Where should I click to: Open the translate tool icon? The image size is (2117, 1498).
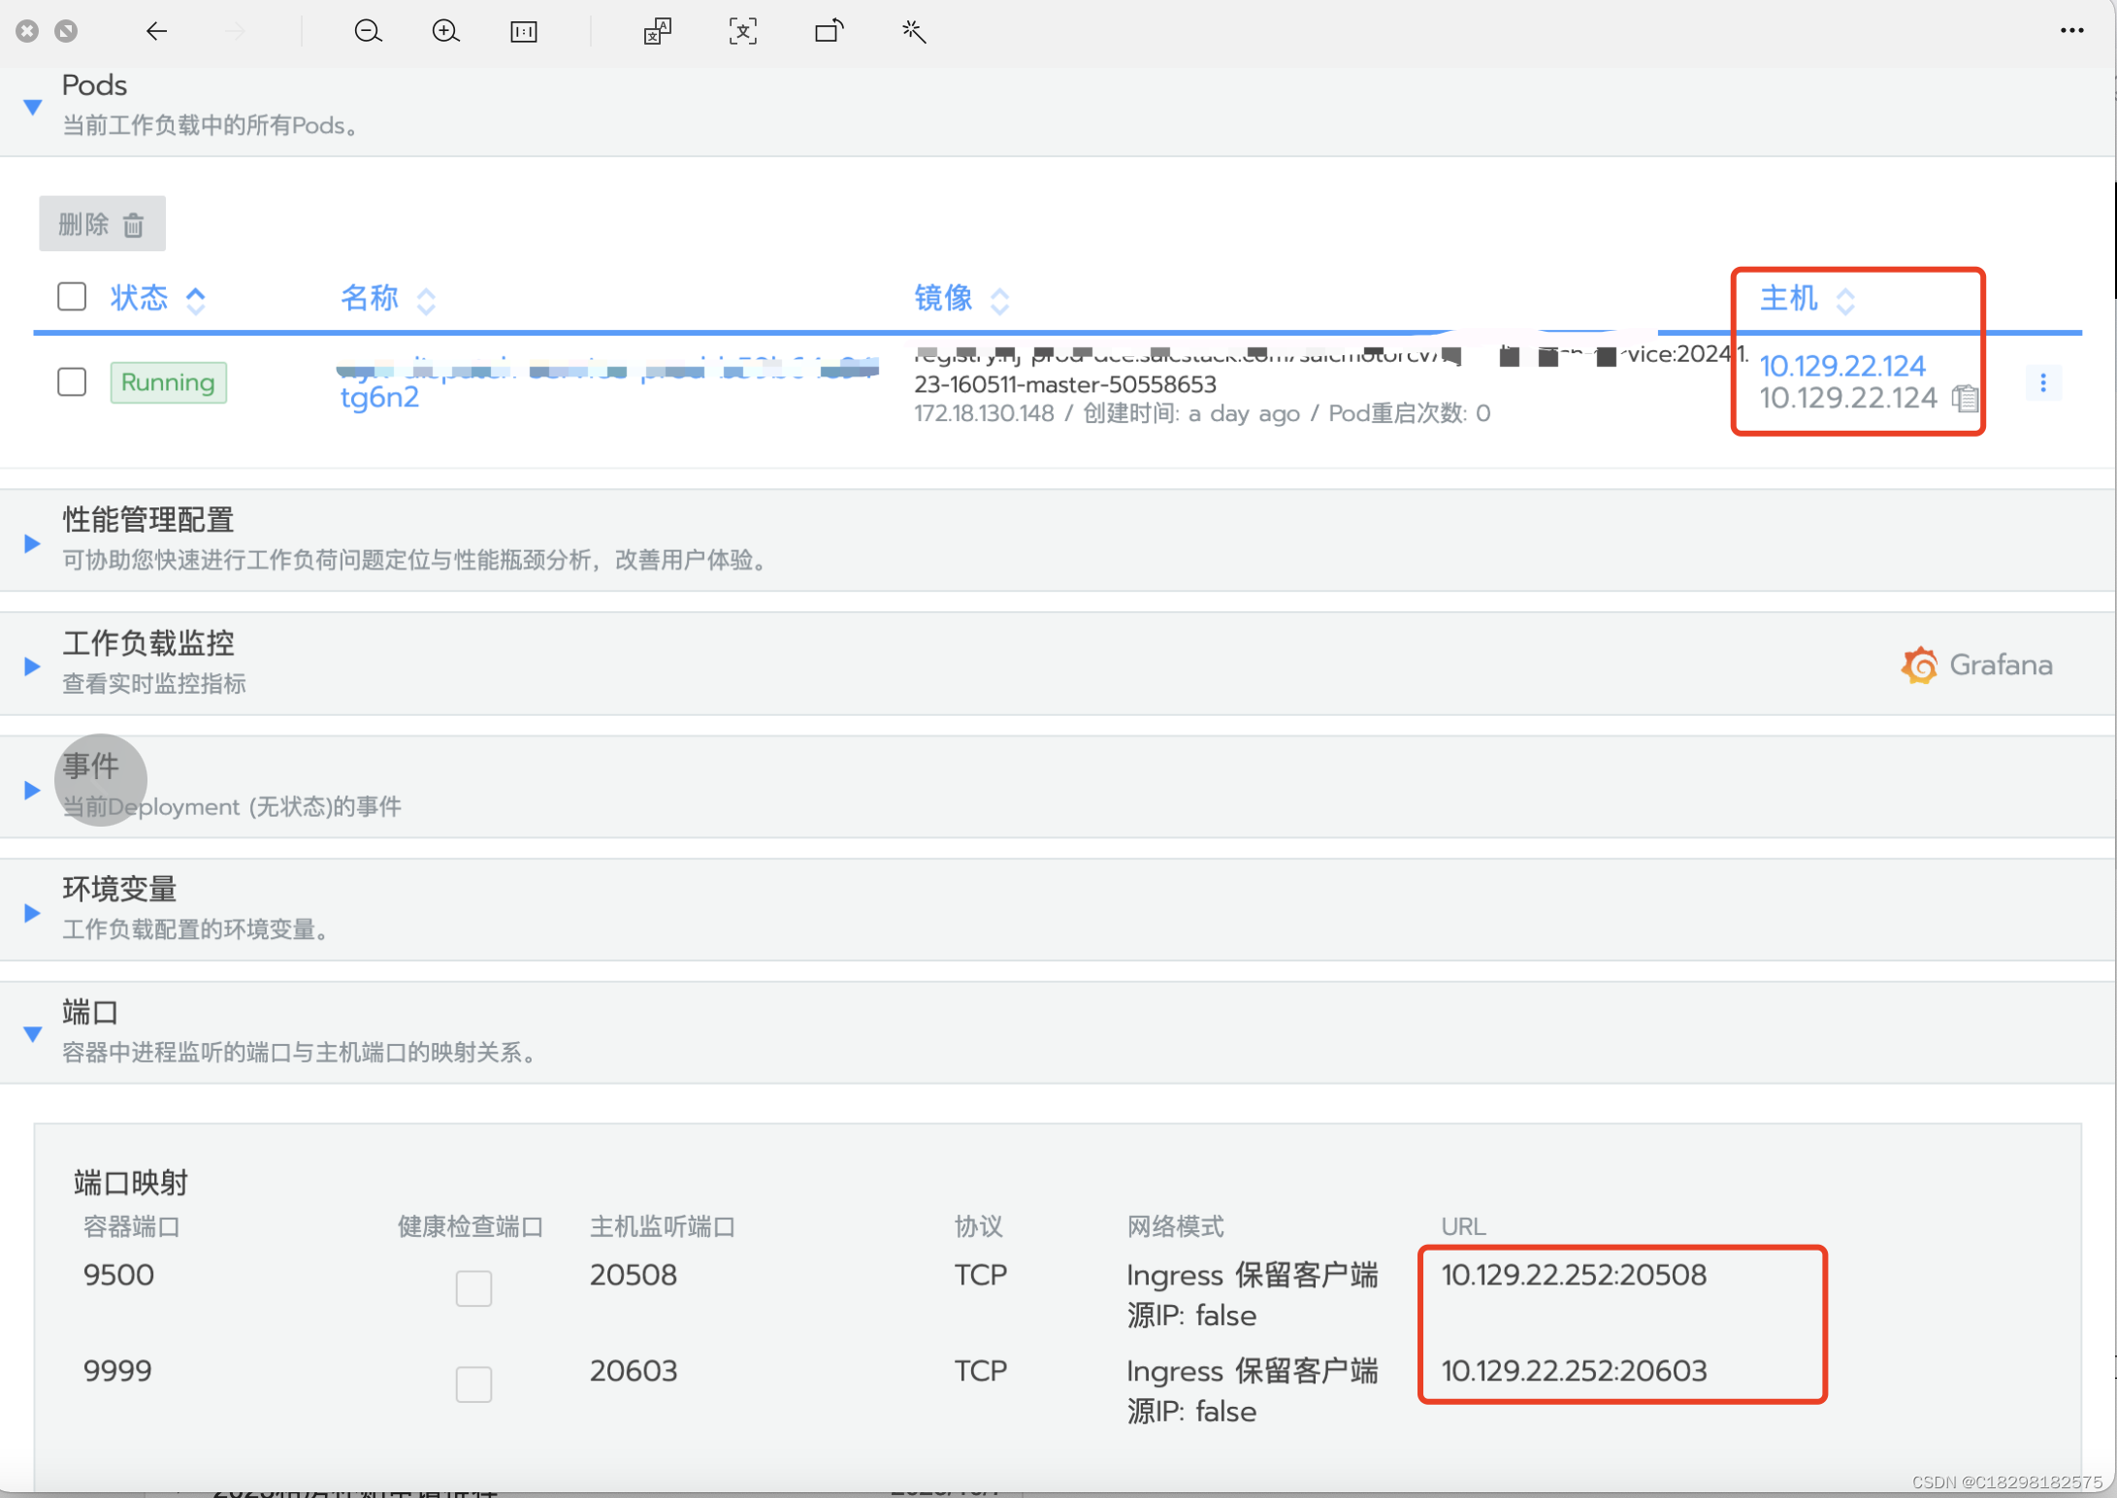pos(657,31)
